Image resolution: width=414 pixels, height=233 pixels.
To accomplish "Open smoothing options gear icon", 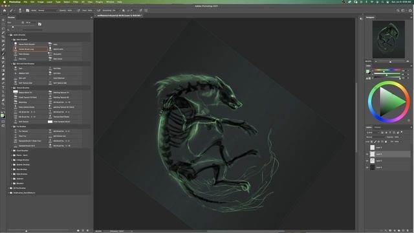I will pyautogui.click(x=124, y=10).
